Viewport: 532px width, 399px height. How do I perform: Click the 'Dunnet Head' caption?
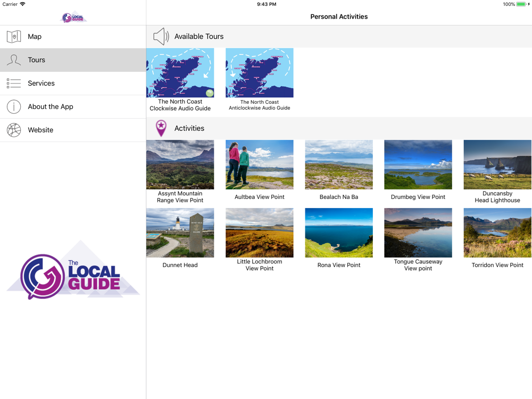click(180, 265)
